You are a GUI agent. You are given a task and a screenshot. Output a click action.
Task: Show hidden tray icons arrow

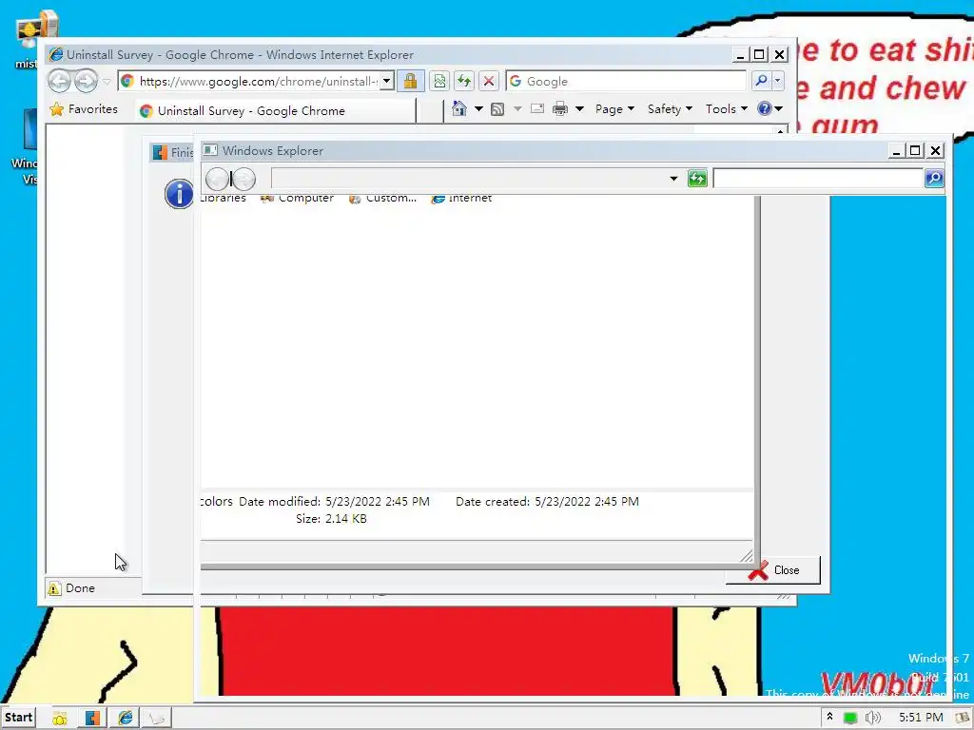click(x=829, y=717)
